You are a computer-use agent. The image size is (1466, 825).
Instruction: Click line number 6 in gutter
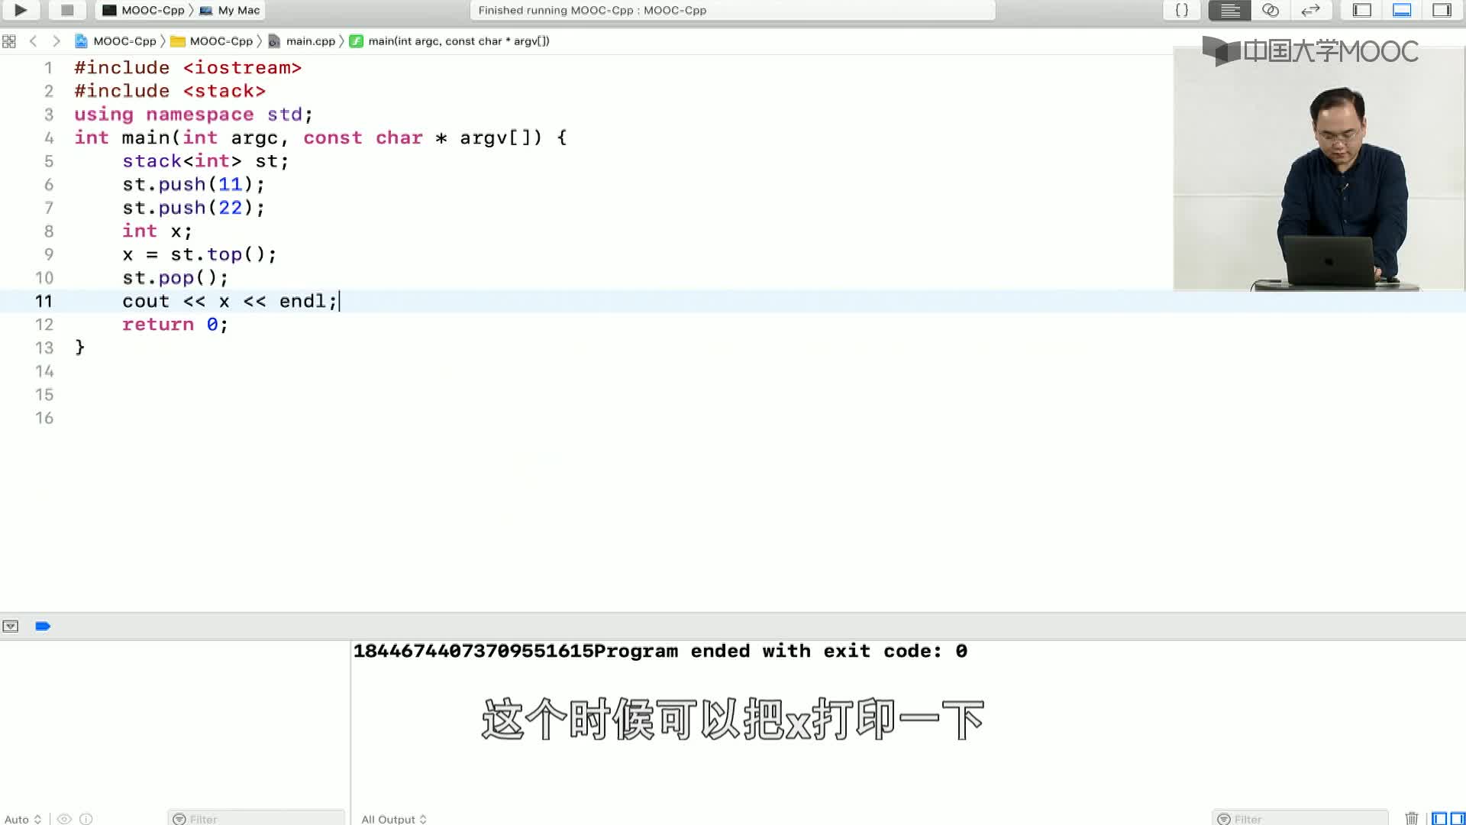pos(49,185)
